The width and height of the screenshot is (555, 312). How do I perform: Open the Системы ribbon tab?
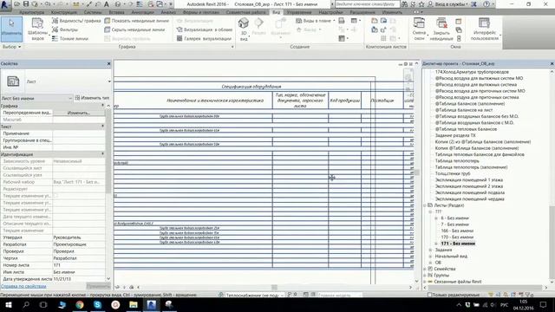[93, 12]
